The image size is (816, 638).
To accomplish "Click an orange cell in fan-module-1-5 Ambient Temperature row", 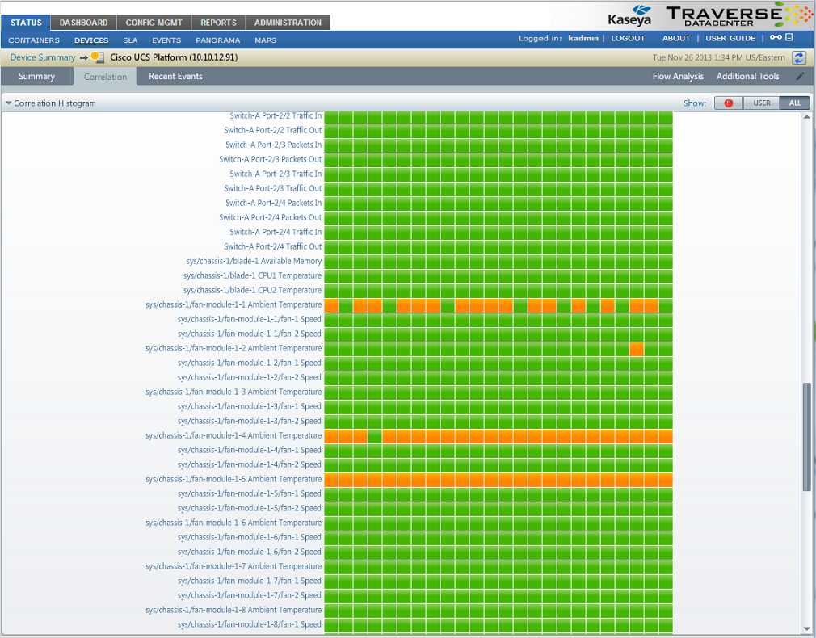I will coord(485,479).
